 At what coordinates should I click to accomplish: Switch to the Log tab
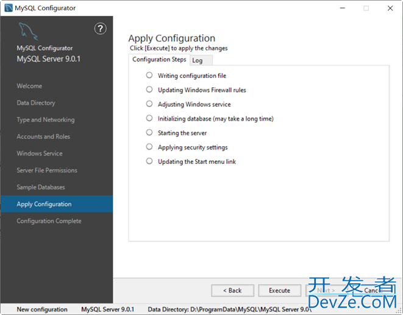pos(201,60)
